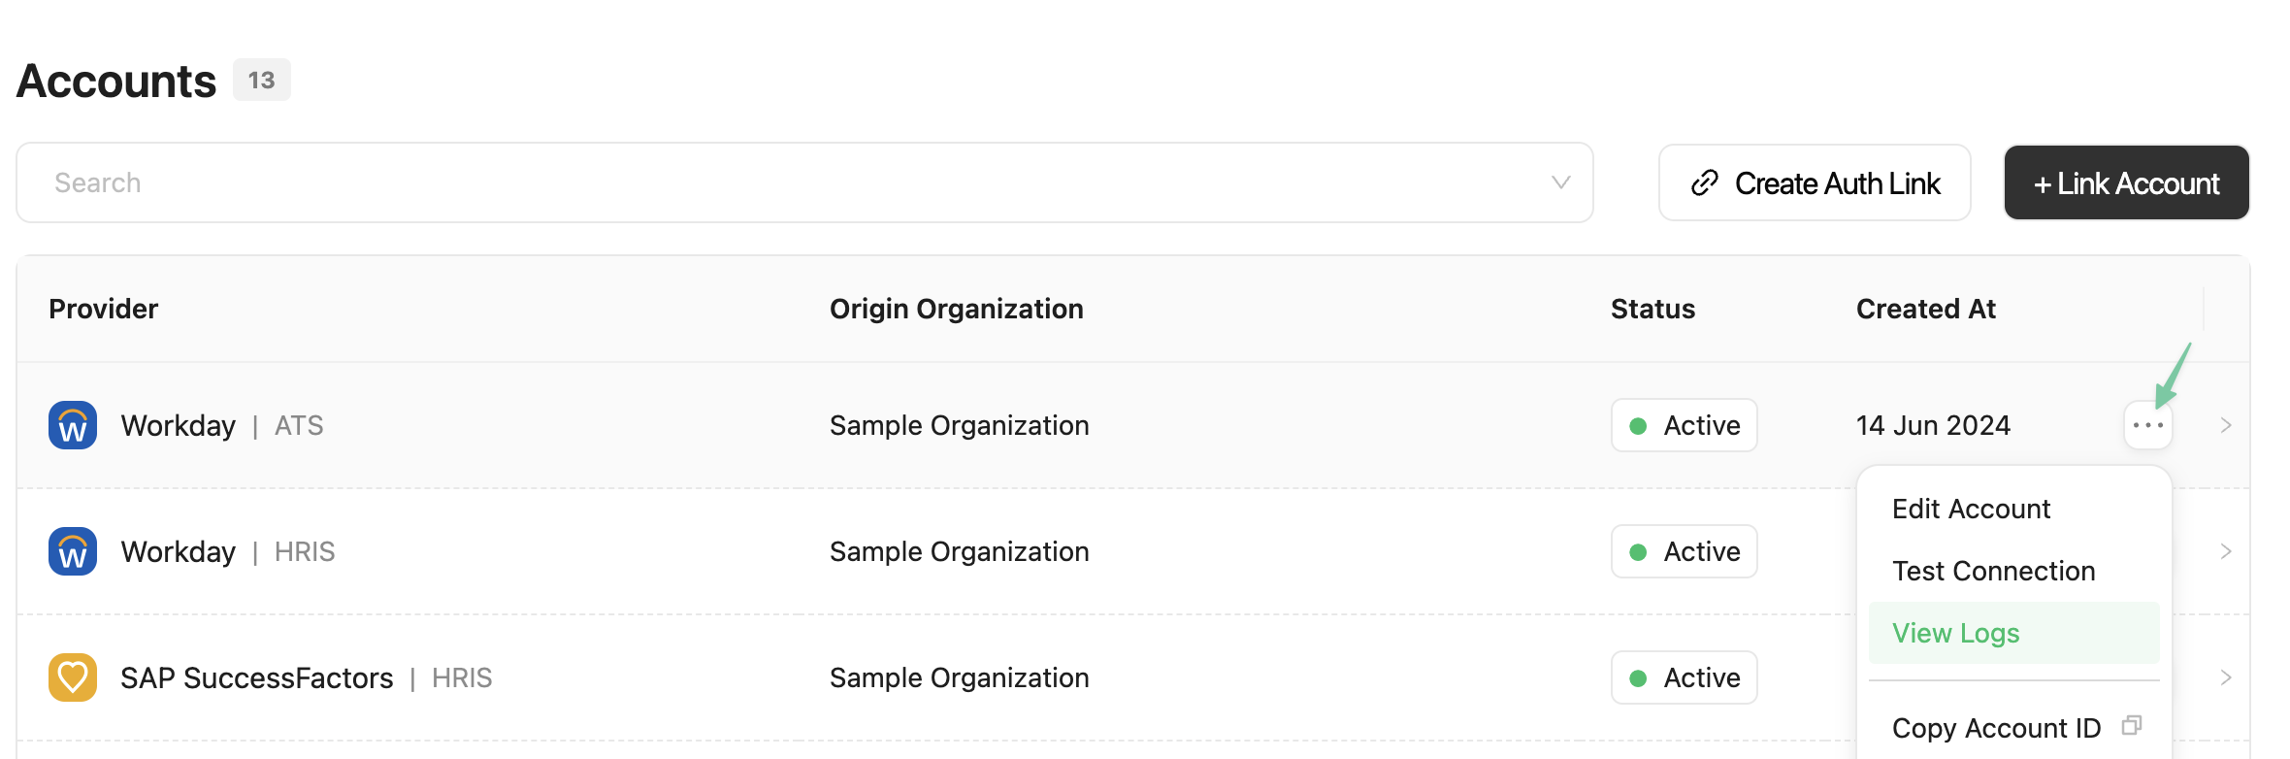2290x759 pixels.
Task: Click the green status dot on Workday ATS
Action: click(1638, 425)
